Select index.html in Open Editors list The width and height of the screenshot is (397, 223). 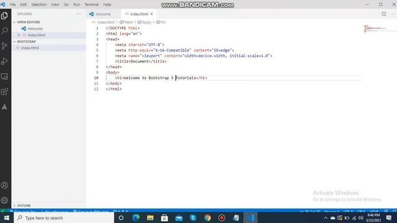click(37, 35)
